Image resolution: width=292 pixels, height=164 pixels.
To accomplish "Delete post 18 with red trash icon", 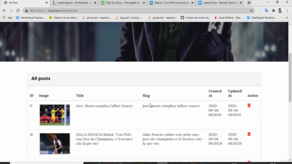I will 249,134.
